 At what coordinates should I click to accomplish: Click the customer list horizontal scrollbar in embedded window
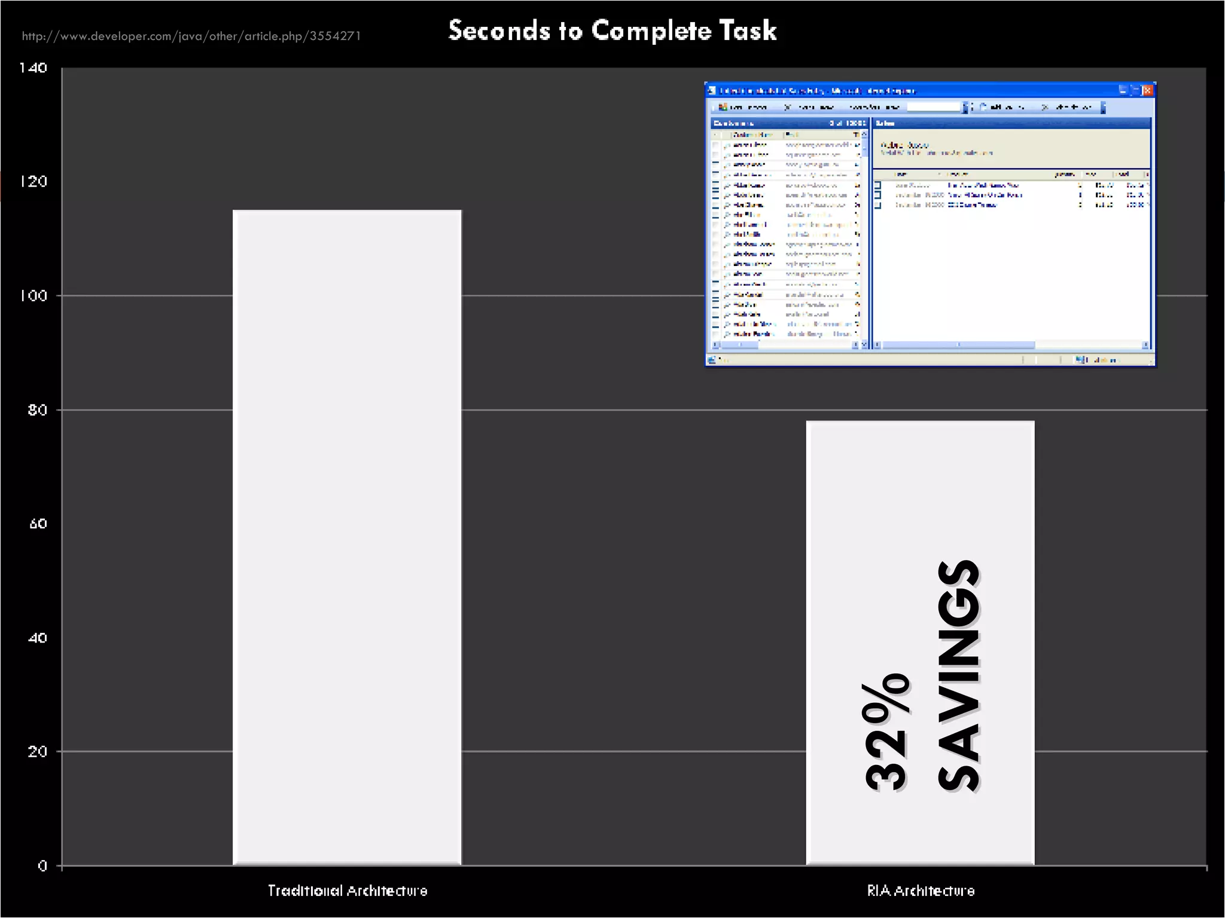785,345
